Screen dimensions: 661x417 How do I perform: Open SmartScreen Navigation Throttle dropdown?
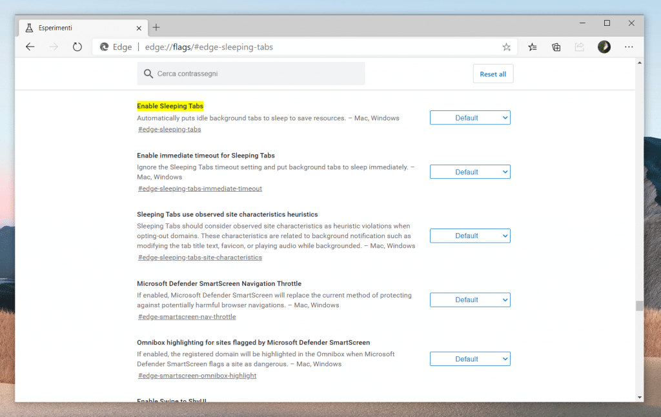(x=470, y=300)
